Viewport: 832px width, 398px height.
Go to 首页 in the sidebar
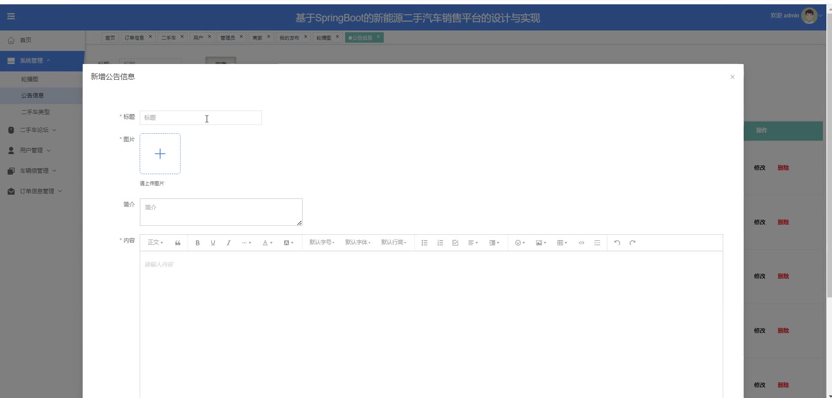[x=42, y=40]
